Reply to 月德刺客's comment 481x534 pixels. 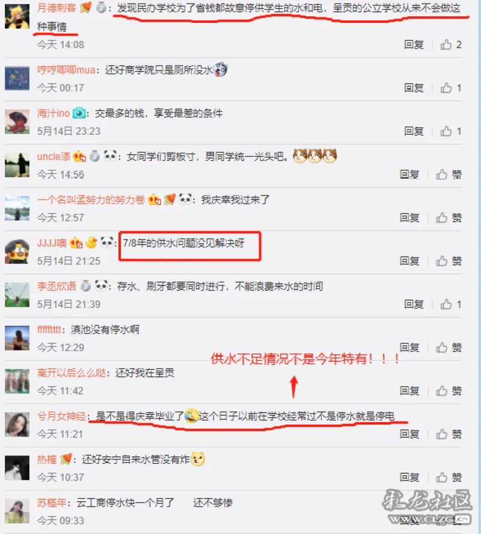(x=414, y=44)
